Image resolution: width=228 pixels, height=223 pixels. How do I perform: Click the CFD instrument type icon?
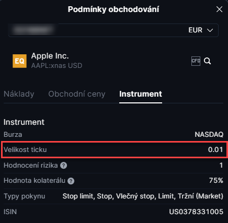[x=196, y=61]
